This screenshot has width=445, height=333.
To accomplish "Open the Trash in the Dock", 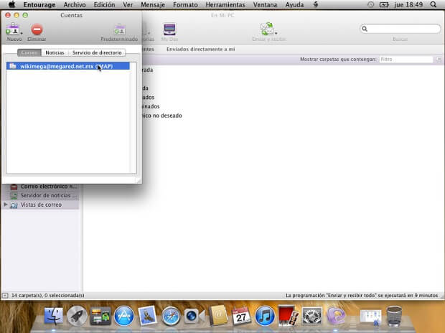I will pos(394,316).
